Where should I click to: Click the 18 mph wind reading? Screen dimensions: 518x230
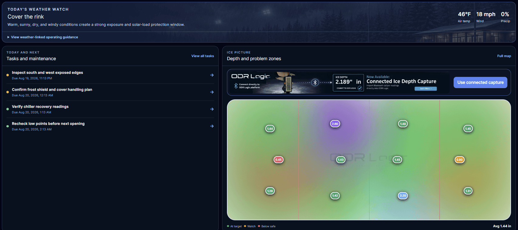485,17
